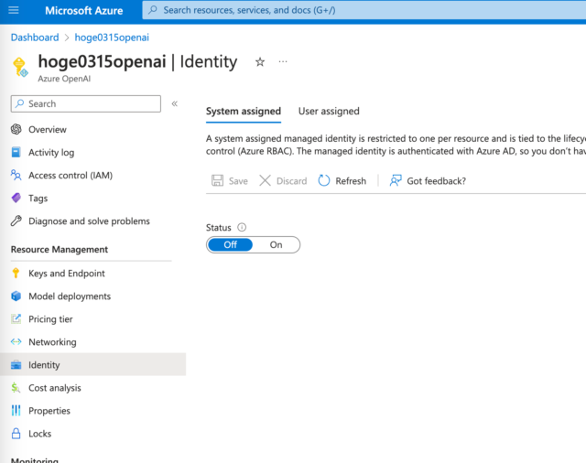Go to Dashboard breadcrumb

pyautogui.click(x=35, y=38)
